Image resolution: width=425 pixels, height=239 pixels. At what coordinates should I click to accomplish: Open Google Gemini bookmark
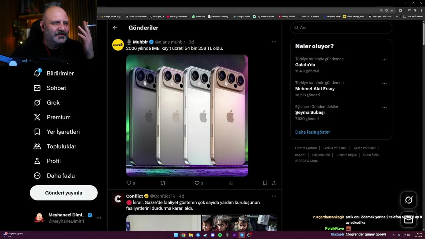point(242,16)
